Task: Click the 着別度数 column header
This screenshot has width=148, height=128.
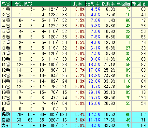Action: click(41, 4)
